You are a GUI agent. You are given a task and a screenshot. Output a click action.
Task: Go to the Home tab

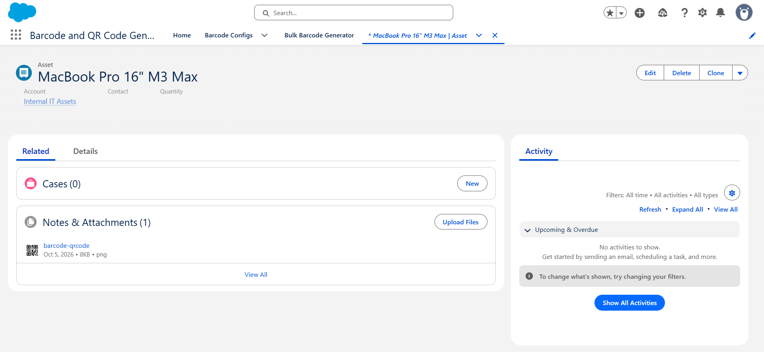(182, 35)
